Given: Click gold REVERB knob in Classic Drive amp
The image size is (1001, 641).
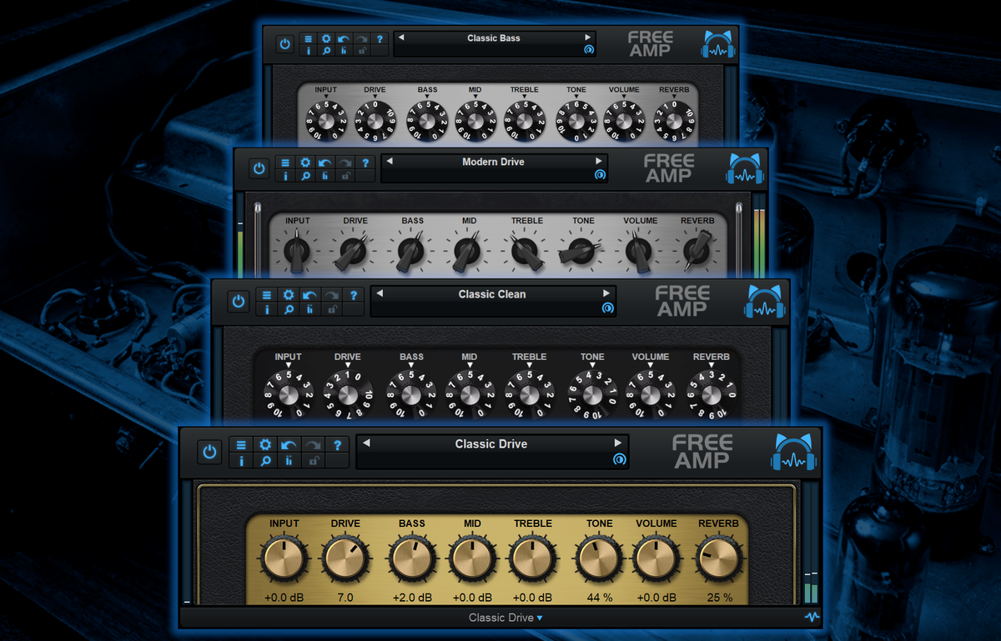Looking at the screenshot, I should click(718, 559).
